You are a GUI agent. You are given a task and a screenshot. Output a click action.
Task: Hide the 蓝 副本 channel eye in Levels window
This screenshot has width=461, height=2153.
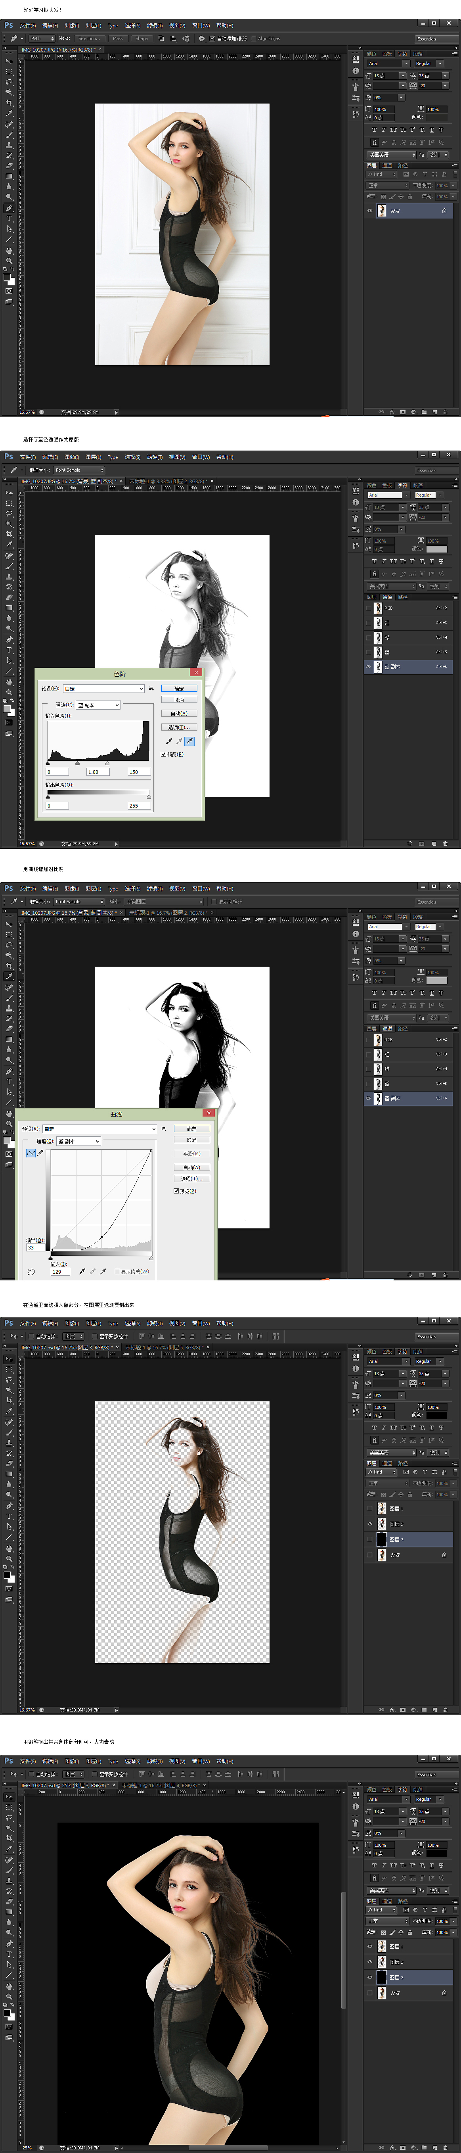click(x=368, y=667)
